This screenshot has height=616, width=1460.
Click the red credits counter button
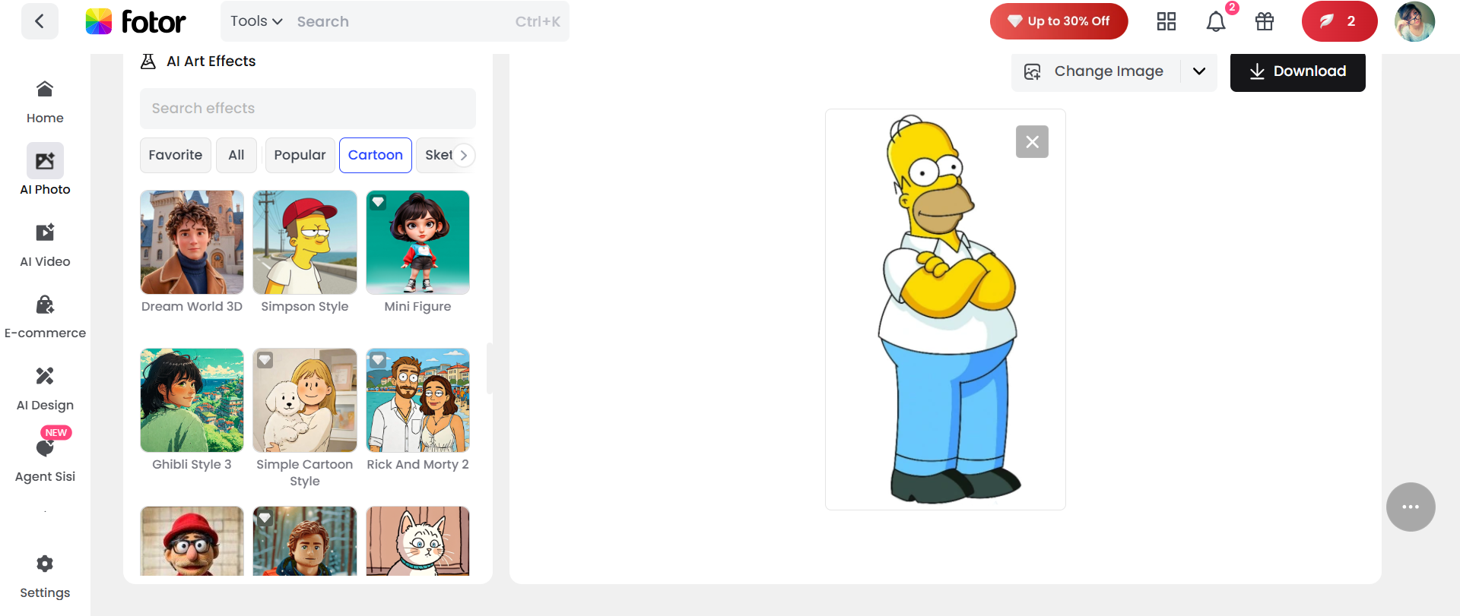click(1339, 21)
